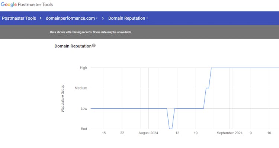Click the Google Postmaster Tools logo
This screenshot has height=148, width=279.
point(27,4)
